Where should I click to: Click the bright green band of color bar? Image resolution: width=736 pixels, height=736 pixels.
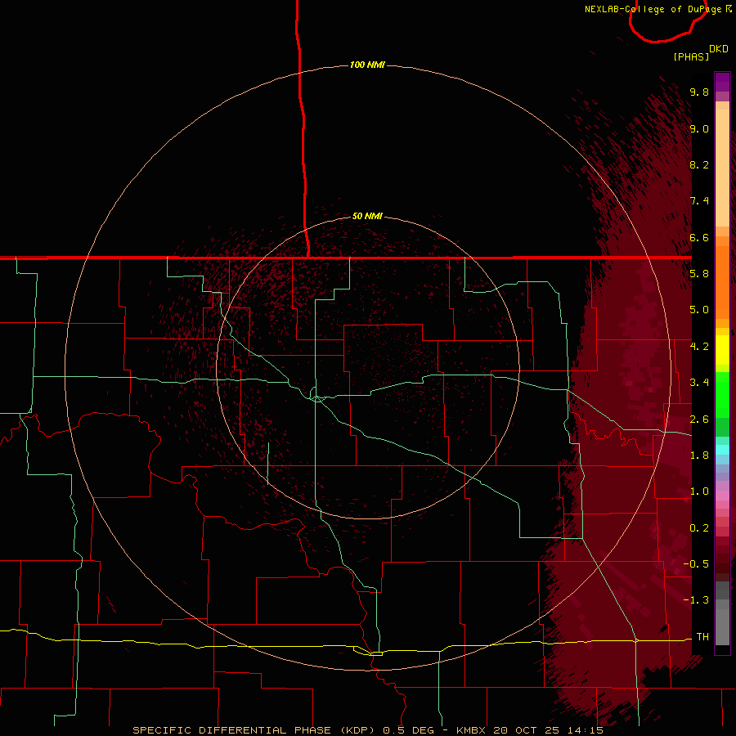pos(722,394)
